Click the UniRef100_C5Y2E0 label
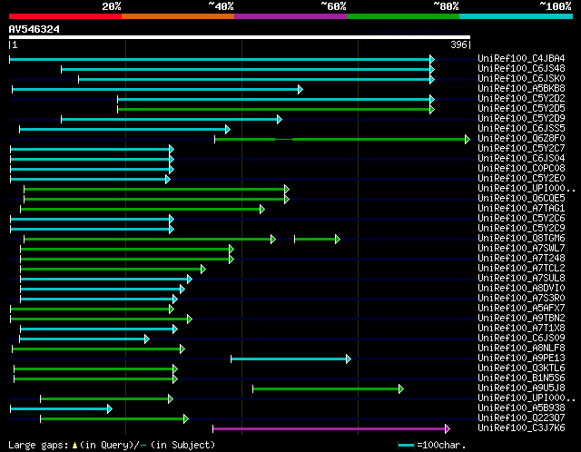 [521, 179]
